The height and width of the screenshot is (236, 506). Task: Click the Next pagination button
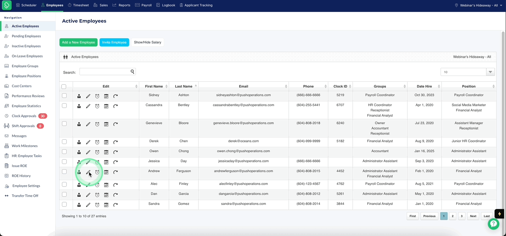point(473,216)
